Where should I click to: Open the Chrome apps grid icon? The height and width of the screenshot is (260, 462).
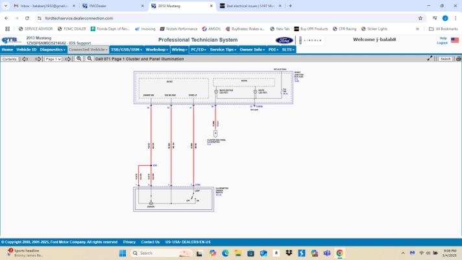[x=7, y=29]
